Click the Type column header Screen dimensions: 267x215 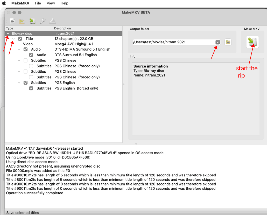click(x=10, y=28)
